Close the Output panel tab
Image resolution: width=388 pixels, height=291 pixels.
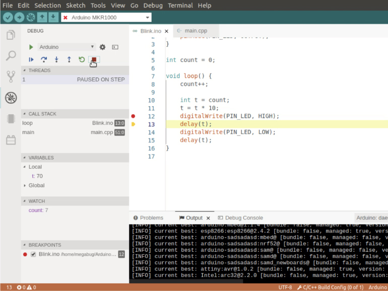208,218
